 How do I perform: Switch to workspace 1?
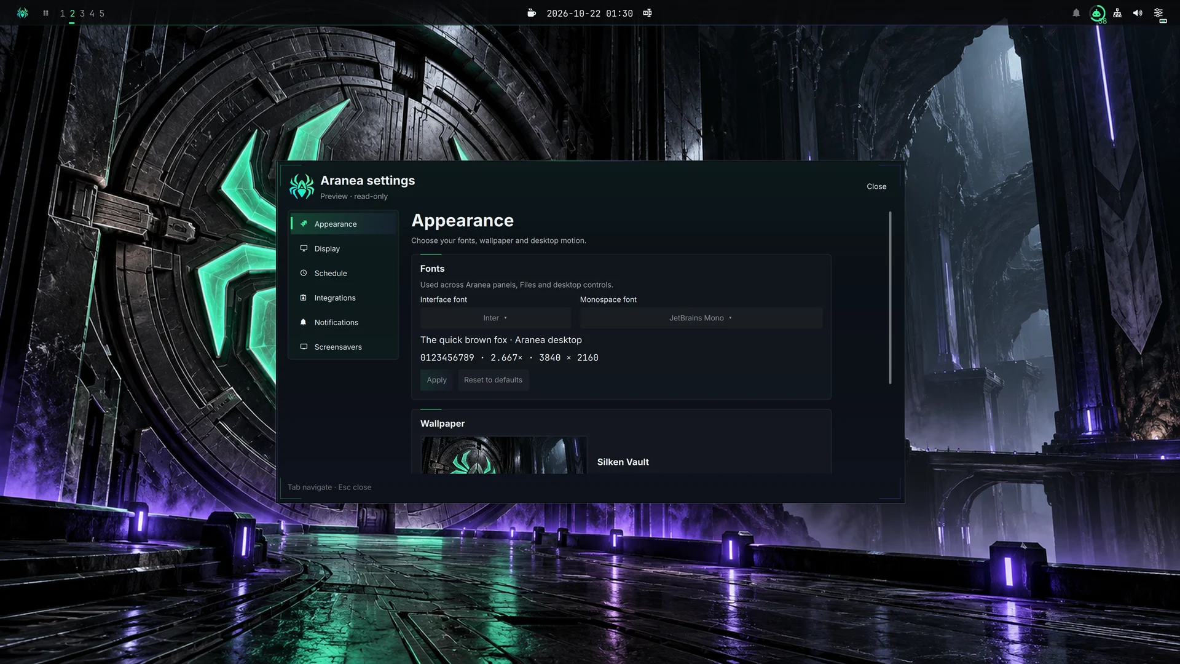click(x=63, y=14)
